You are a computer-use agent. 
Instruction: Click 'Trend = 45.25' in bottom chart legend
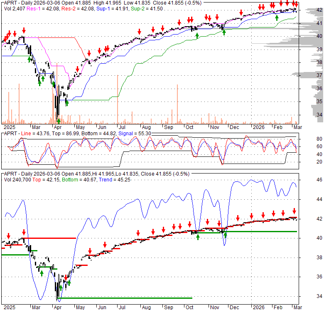point(115,180)
